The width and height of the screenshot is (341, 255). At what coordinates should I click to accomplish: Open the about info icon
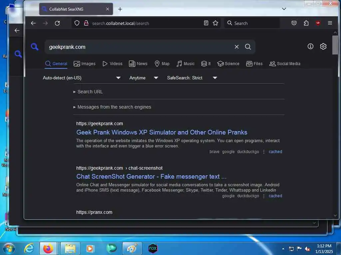pos(310,46)
